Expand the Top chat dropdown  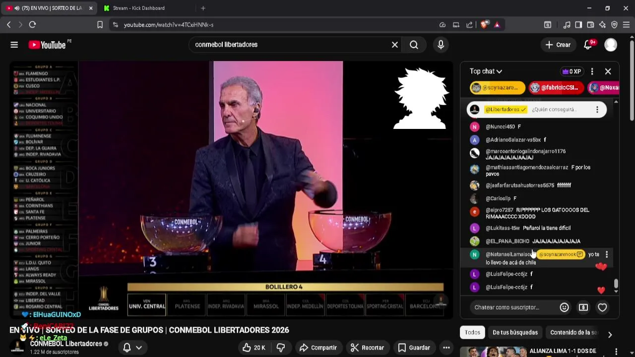tap(486, 71)
